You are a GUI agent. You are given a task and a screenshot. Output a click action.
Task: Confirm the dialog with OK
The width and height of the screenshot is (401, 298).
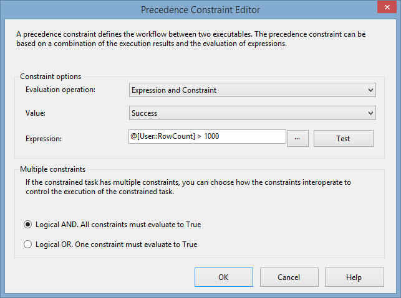[224, 277]
